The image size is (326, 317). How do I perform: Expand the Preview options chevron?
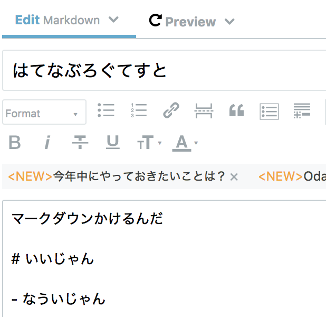coord(229,22)
